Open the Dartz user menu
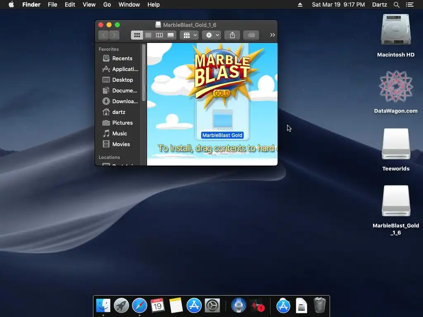The image size is (423, 317). (380, 5)
